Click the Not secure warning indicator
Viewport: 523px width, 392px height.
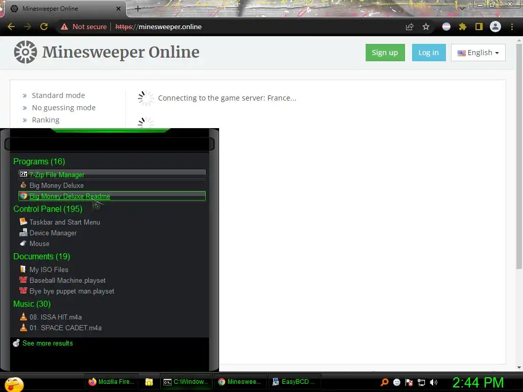click(x=84, y=27)
